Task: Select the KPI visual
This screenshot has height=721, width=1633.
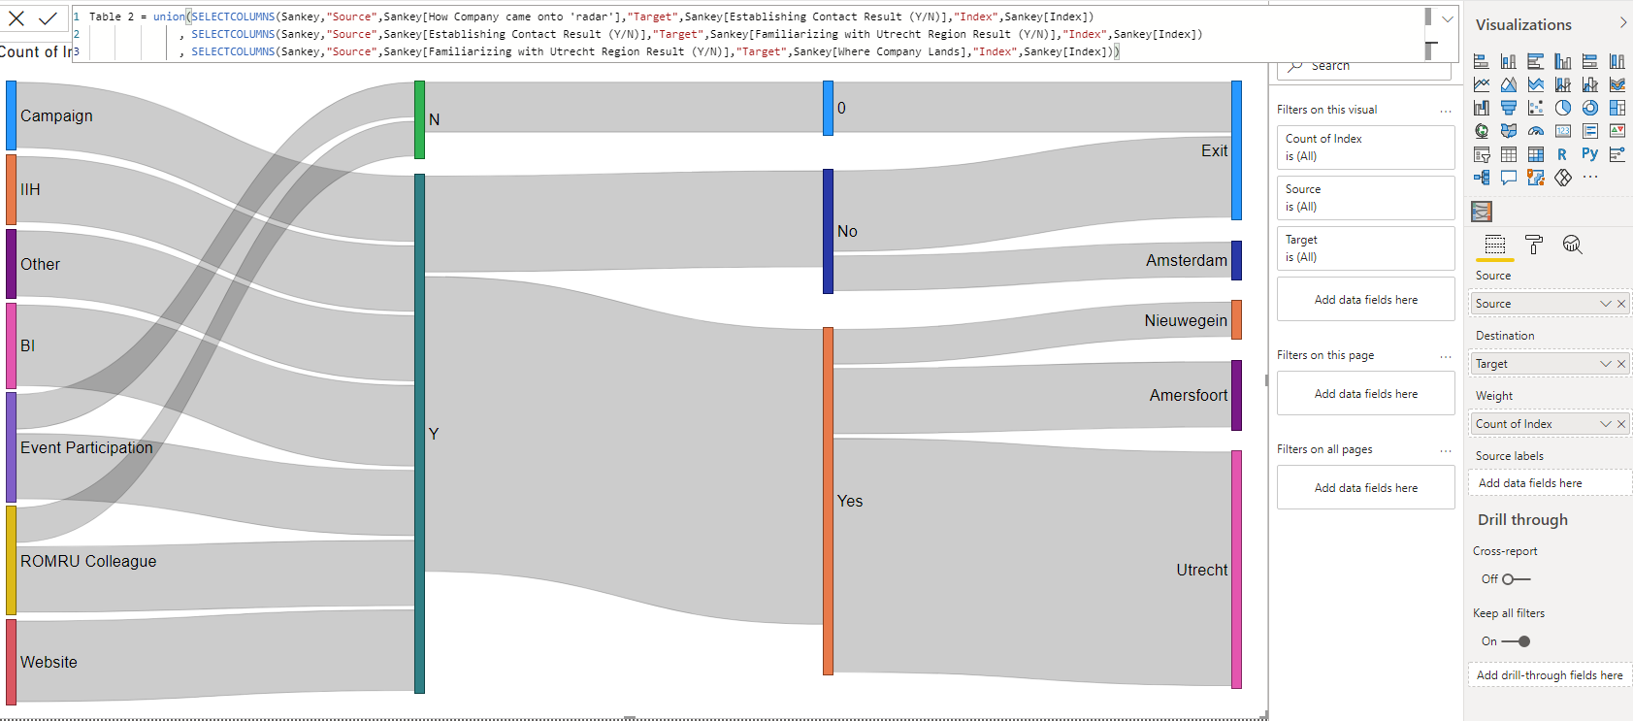Action: tap(1617, 131)
